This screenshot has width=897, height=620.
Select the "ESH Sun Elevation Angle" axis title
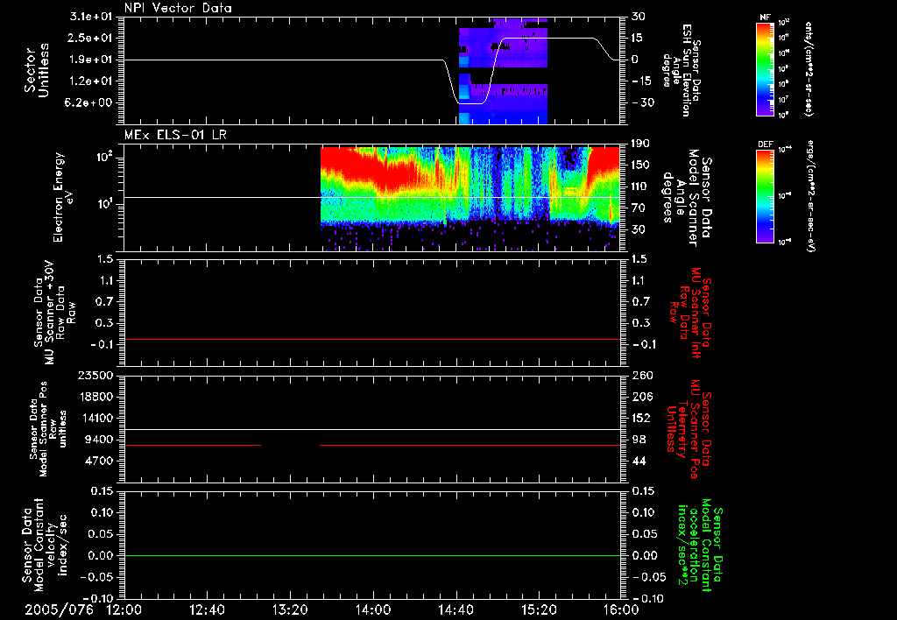point(683,70)
